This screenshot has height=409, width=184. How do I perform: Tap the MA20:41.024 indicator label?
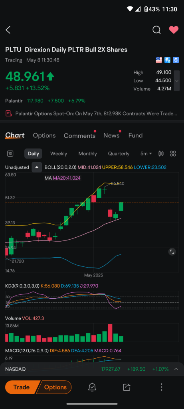67,178
